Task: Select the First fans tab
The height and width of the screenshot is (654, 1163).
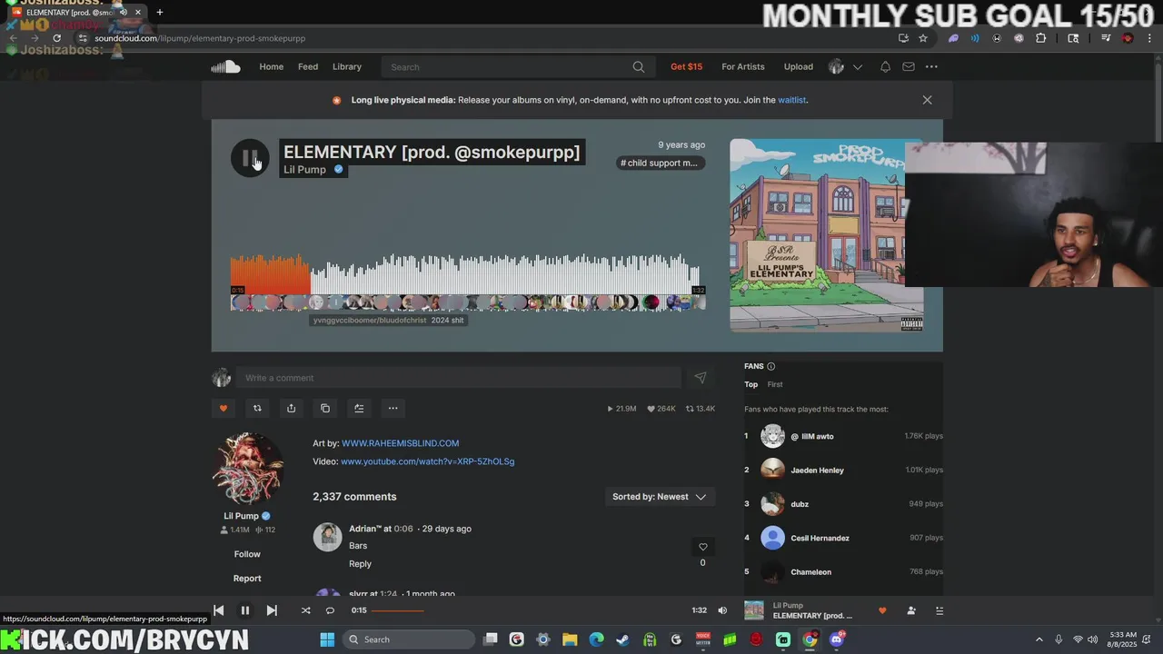Action: coord(775,384)
